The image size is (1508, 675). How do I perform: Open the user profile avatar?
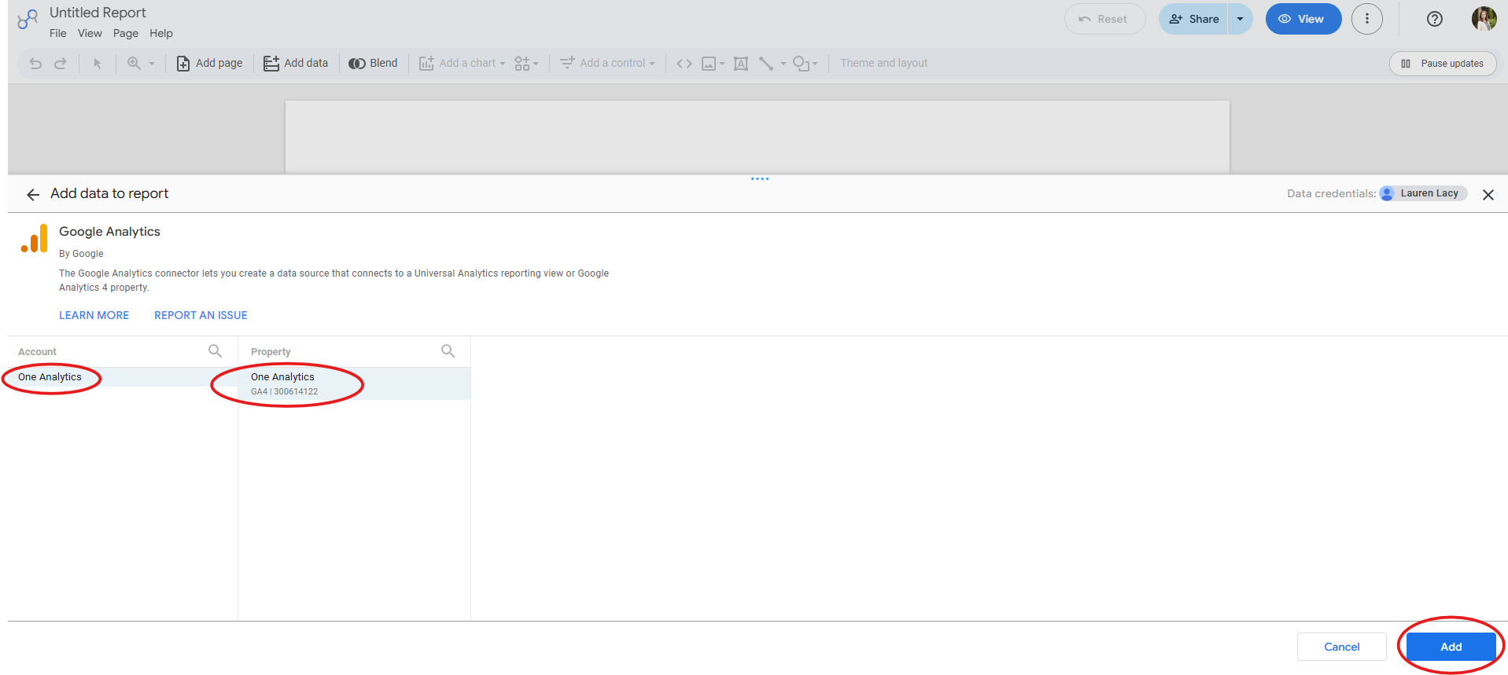tap(1484, 19)
